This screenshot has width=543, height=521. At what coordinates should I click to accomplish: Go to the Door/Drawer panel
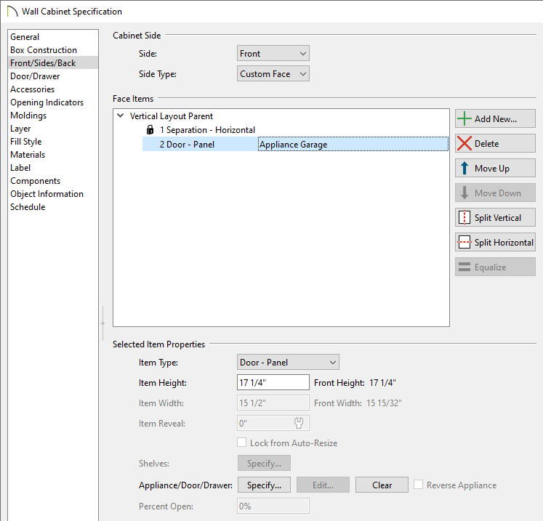(x=53, y=76)
